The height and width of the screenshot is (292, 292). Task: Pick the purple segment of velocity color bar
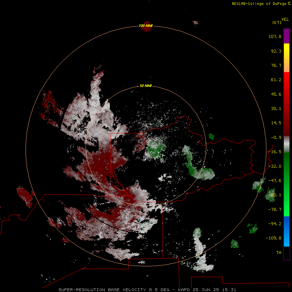tap(286, 36)
